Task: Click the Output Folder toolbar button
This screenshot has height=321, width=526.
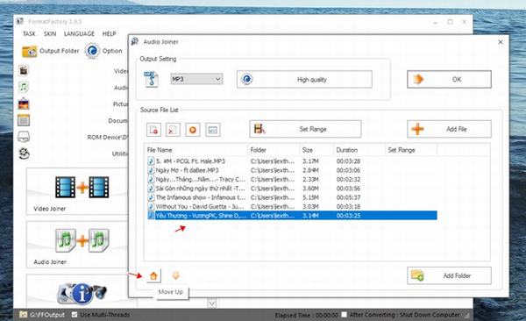Action: (x=51, y=51)
